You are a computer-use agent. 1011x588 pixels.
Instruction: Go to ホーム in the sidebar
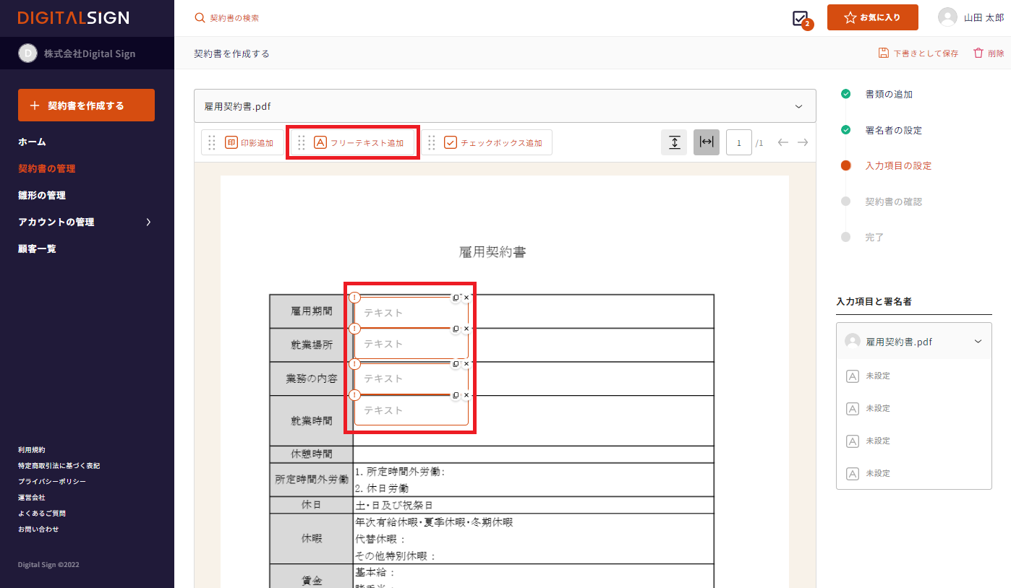pyautogui.click(x=32, y=142)
